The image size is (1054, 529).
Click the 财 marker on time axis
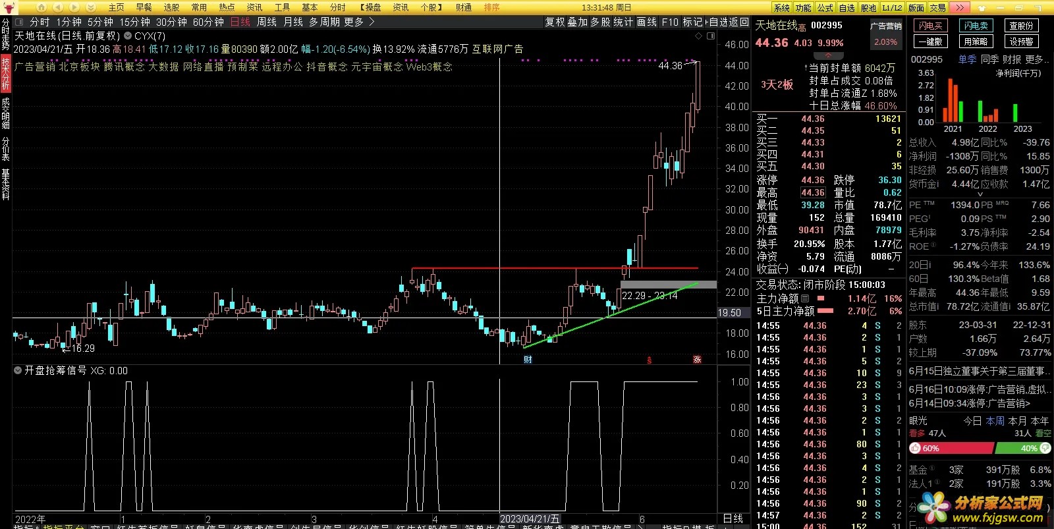tap(528, 360)
